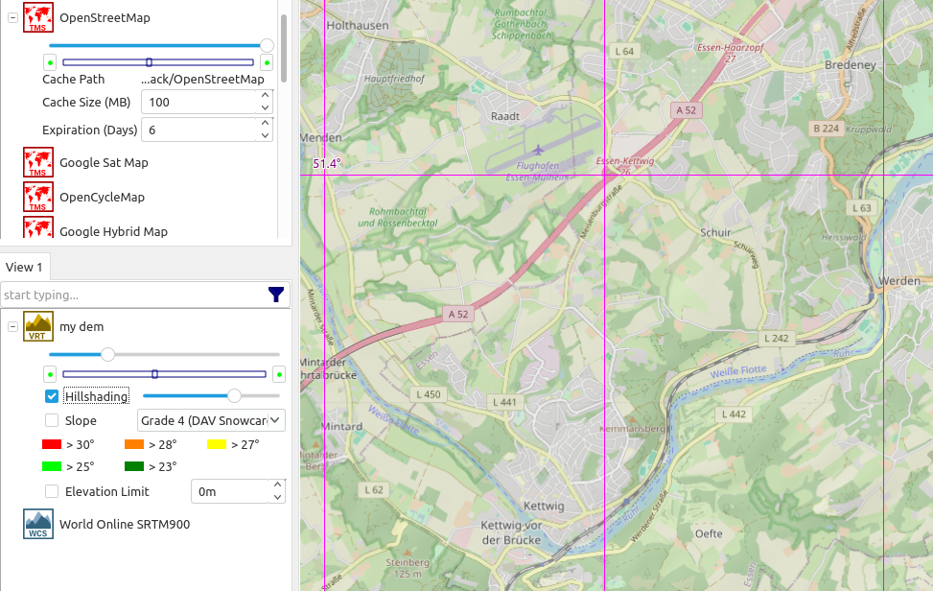Click the start typing filter field
The height and width of the screenshot is (591, 933).
click(x=132, y=295)
